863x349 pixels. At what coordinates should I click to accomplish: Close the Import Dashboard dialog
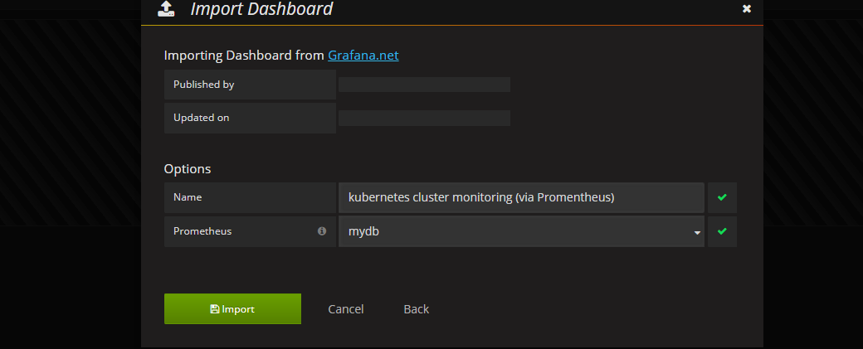747,9
